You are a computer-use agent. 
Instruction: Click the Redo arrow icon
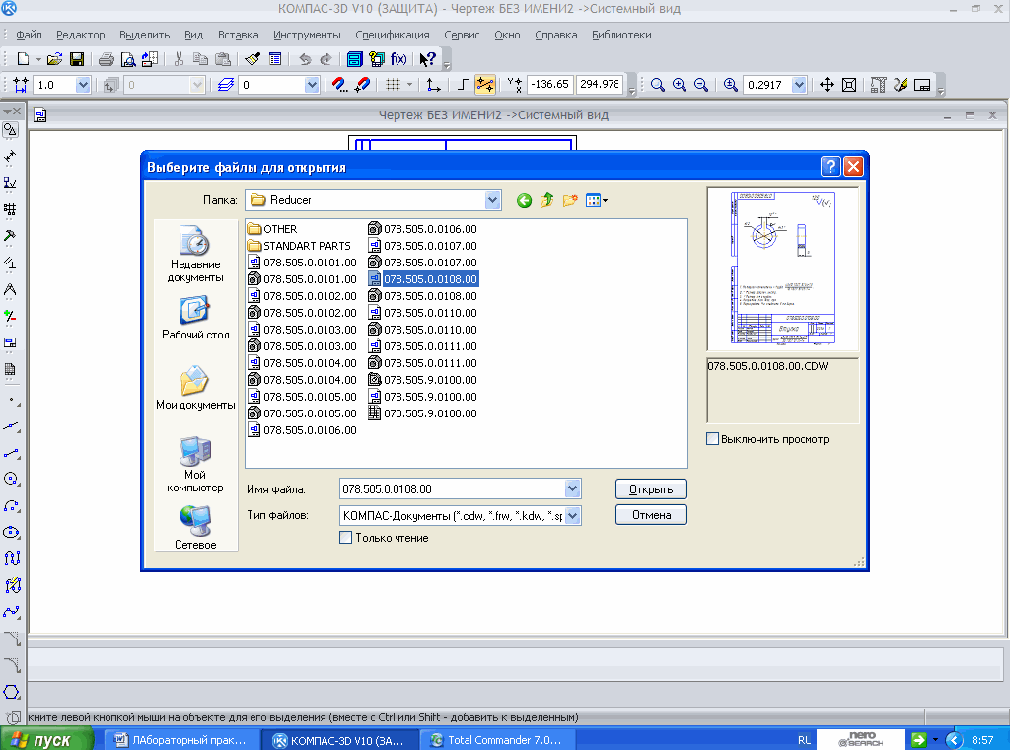(325, 59)
